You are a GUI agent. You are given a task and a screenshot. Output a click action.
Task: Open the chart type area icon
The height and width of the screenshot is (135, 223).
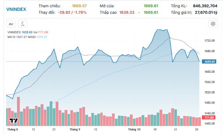pyautogui.click(x=11, y=24)
